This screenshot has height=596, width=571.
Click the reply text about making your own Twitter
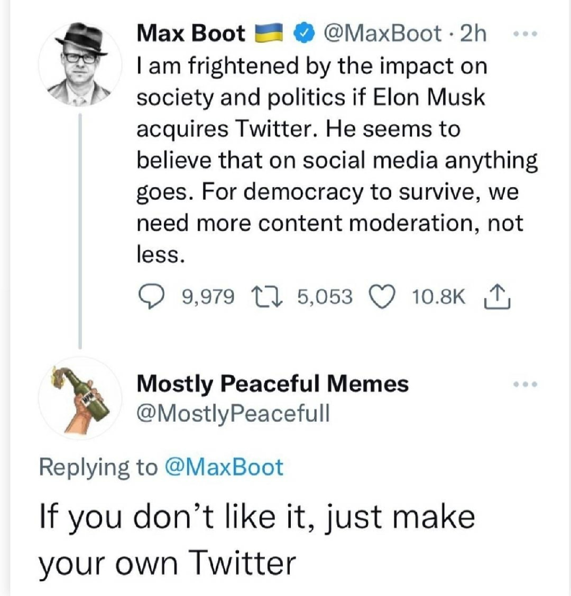click(x=257, y=540)
